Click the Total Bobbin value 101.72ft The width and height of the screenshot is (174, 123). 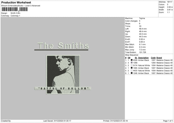click(142, 52)
